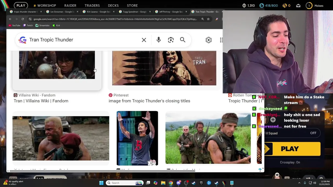Viewport: 333px width, 187px height.
Task: Submit search with the magnifier icon
Action: point(183,40)
